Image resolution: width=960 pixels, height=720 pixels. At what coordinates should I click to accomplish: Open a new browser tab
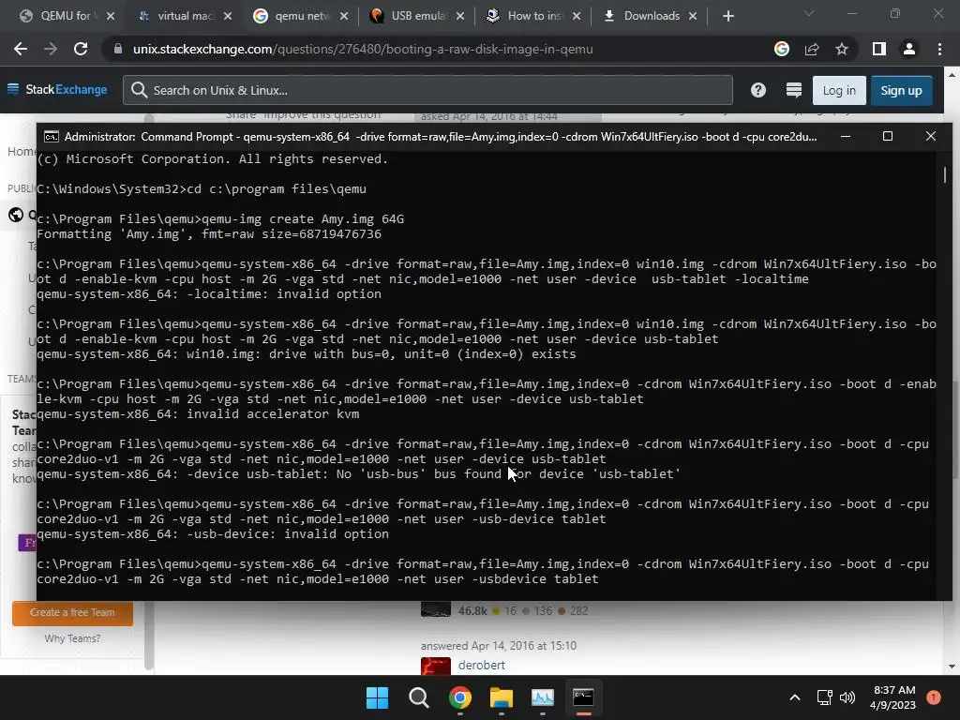(727, 16)
